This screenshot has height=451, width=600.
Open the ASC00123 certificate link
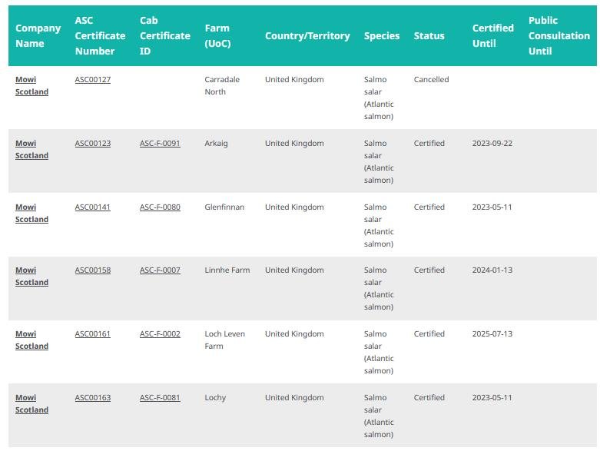coord(92,144)
